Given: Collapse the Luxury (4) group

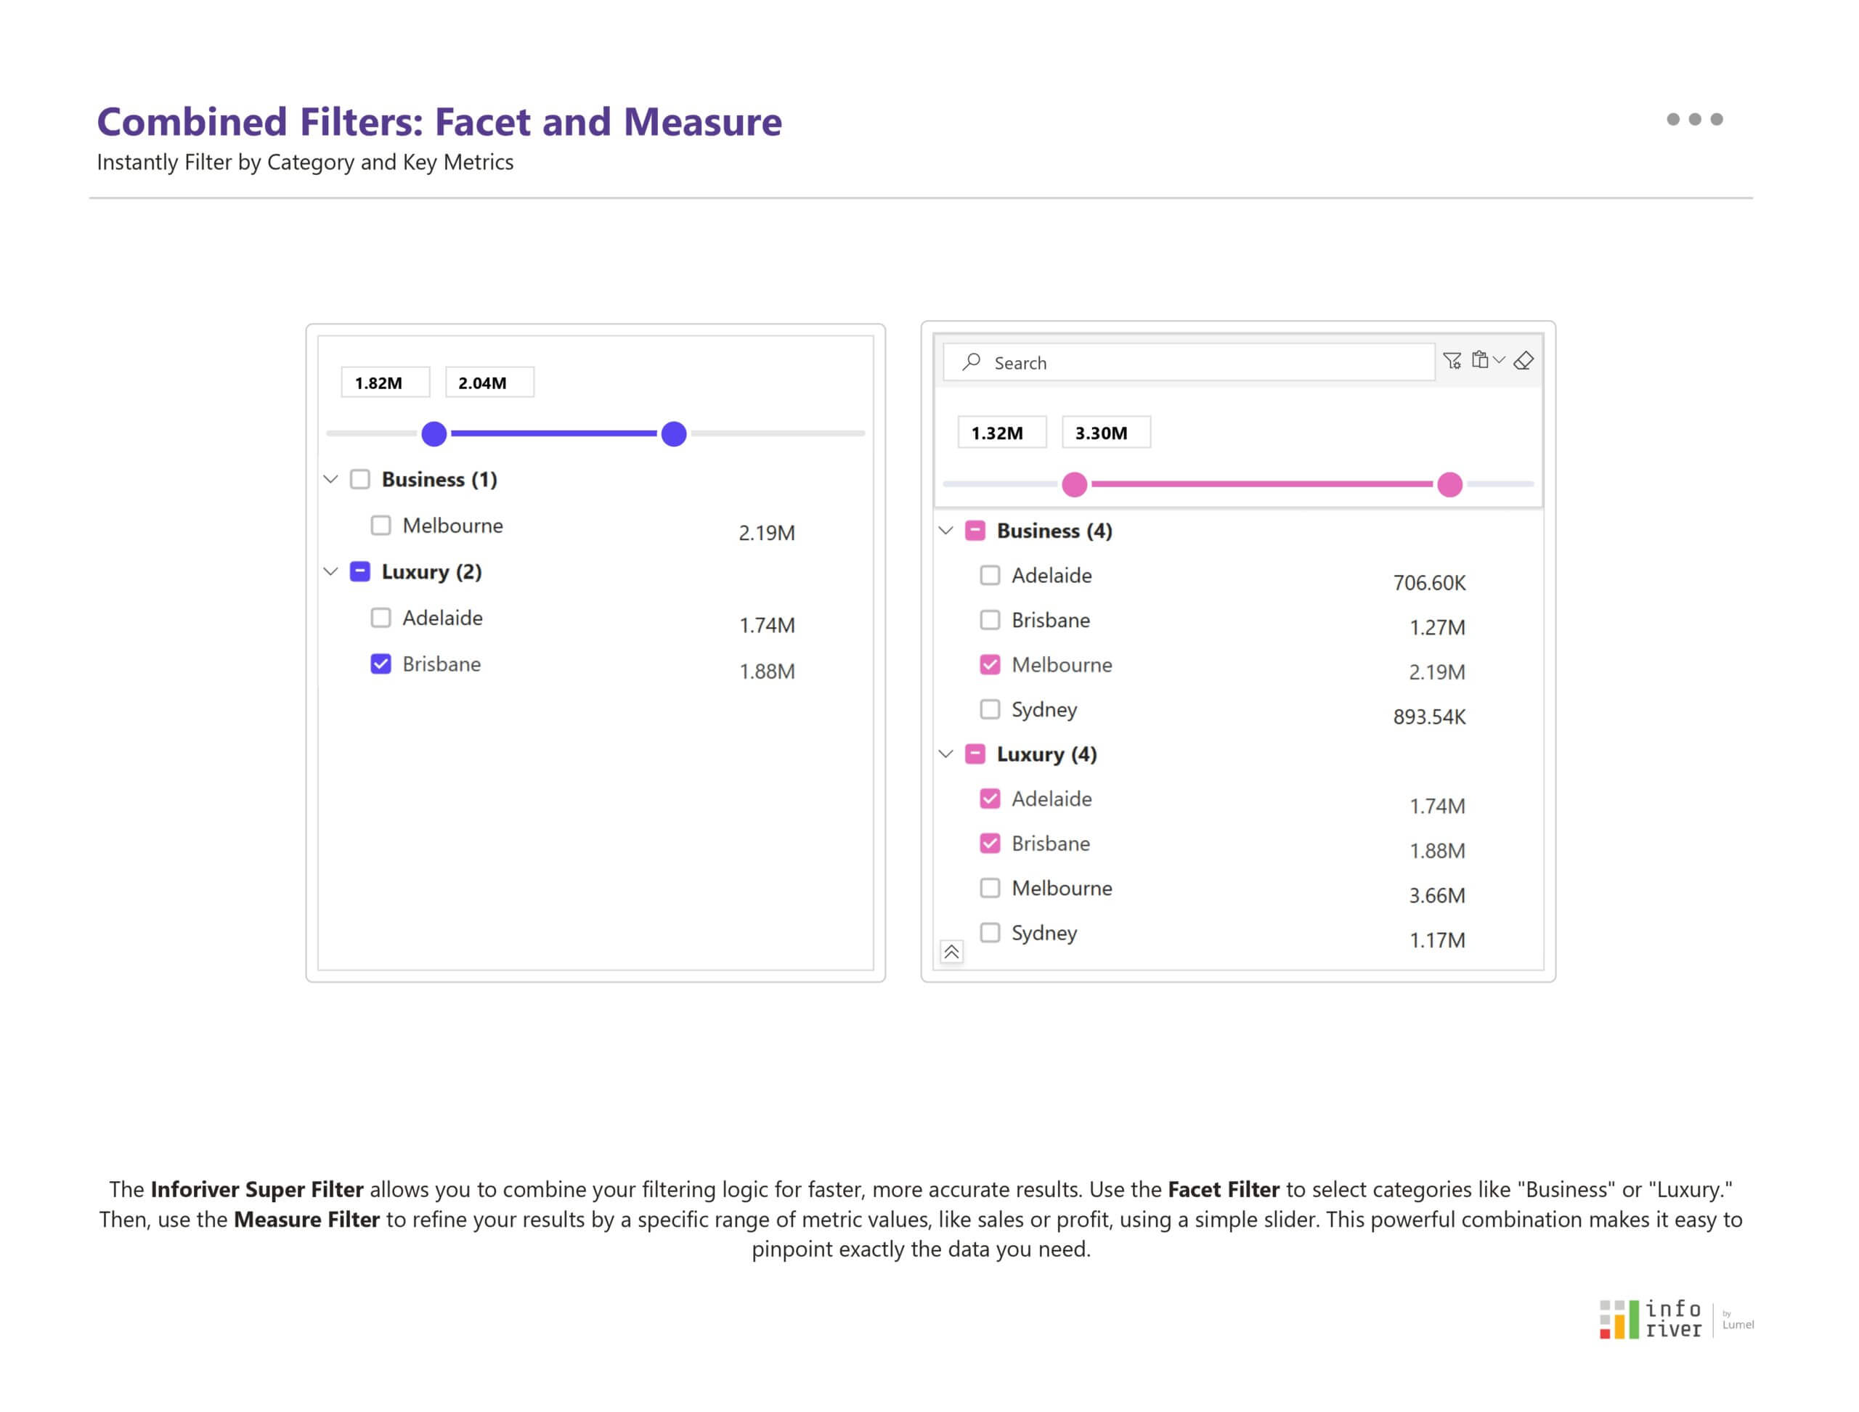Looking at the screenshot, I should (x=948, y=754).
